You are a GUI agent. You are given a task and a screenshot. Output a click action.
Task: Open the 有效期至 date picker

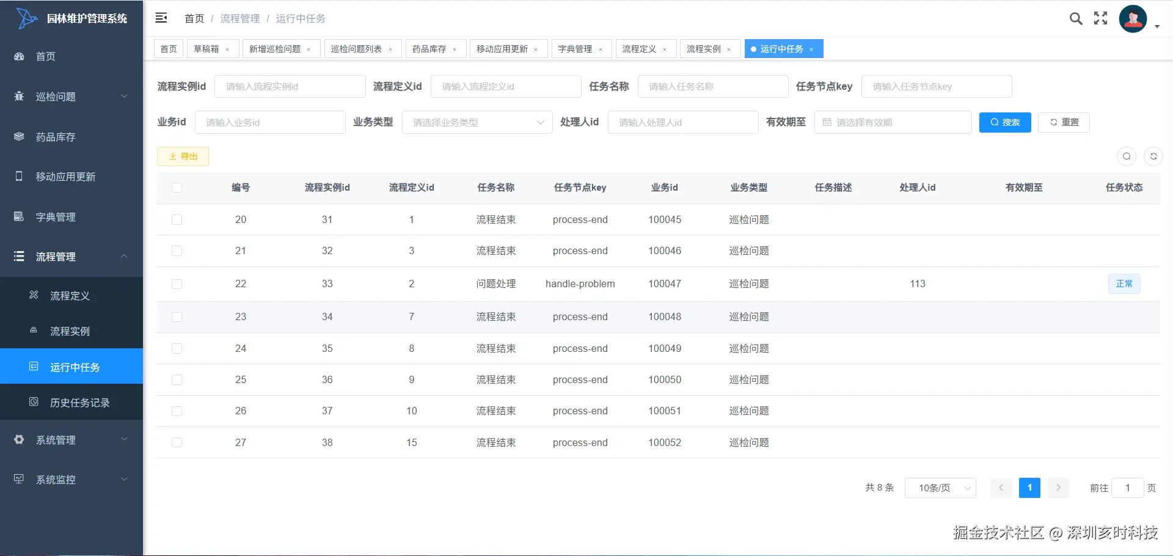[893, 122]
